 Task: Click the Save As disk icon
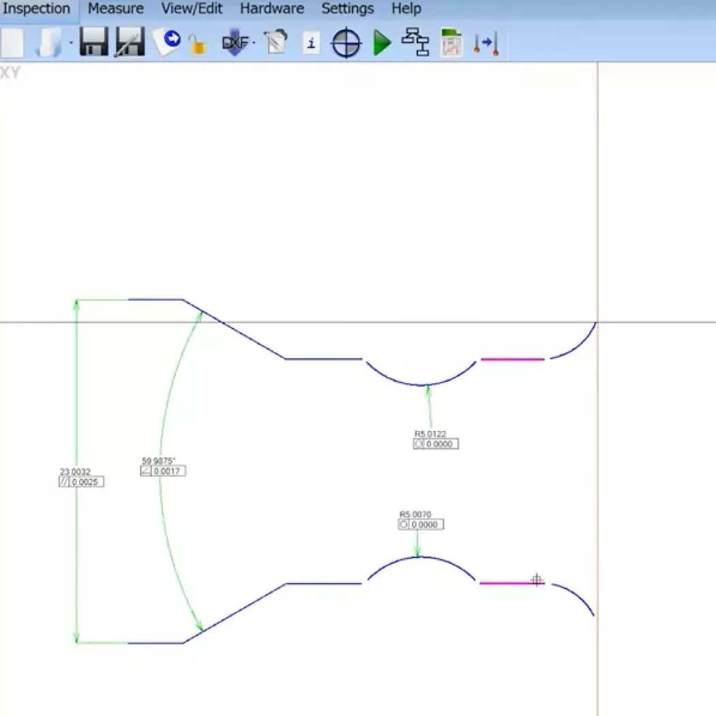pos(130,43)
